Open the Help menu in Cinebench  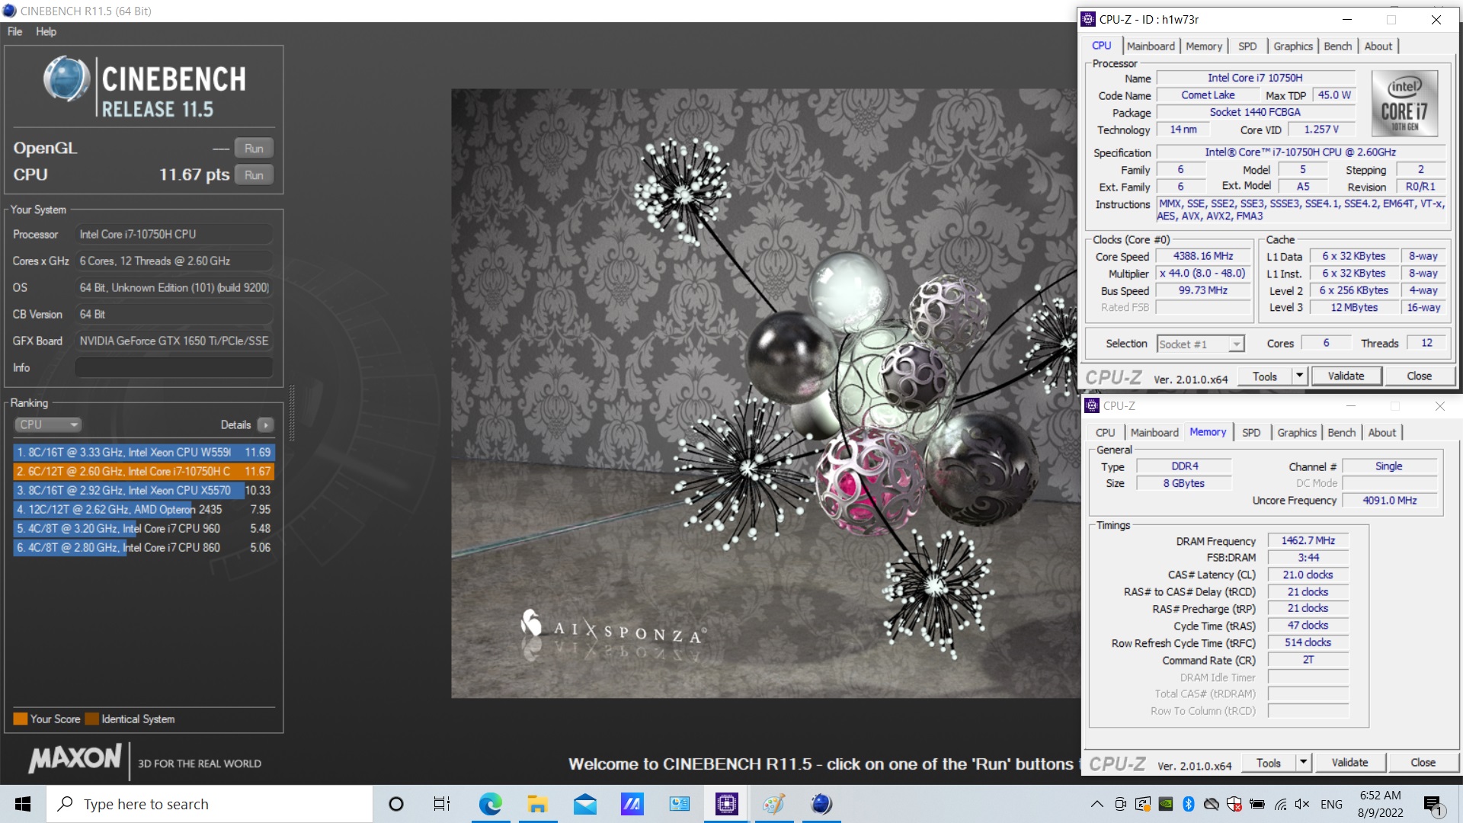pos(46,31)
